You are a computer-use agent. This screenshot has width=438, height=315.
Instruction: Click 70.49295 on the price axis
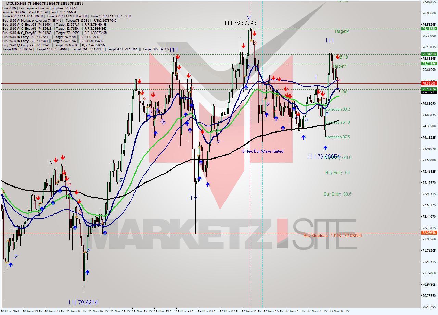(429, 307)
